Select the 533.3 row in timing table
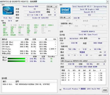110x95 pixels. (83, 78)
